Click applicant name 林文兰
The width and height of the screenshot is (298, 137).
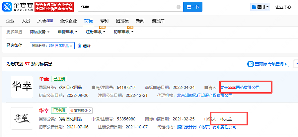226,119
